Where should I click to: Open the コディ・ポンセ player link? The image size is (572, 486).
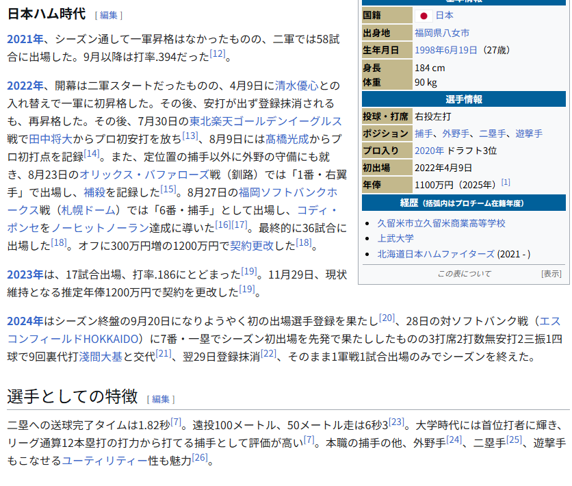pos(317,210)
